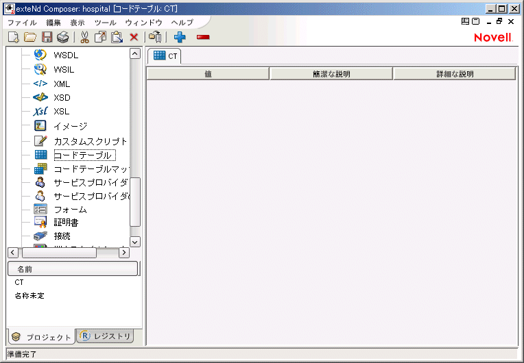Switch to the CT editor tab
The width and height of the screenshot is (524, 363).
(165, 56)
